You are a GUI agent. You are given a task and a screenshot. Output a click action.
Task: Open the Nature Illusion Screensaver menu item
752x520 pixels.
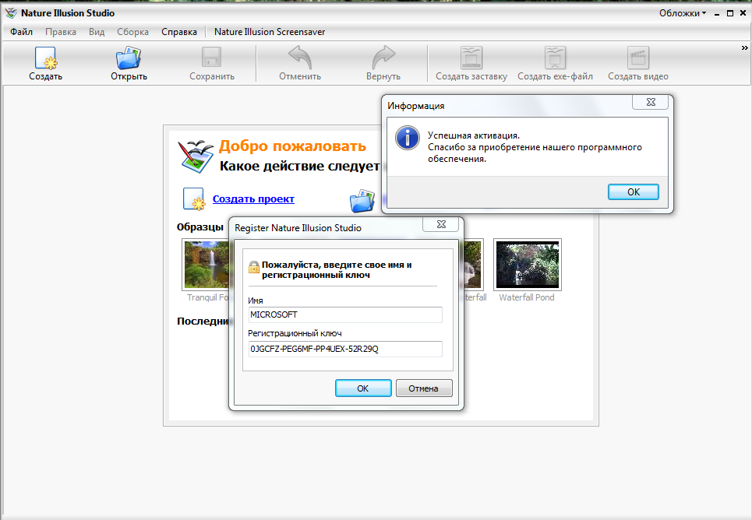coord(270,32)
